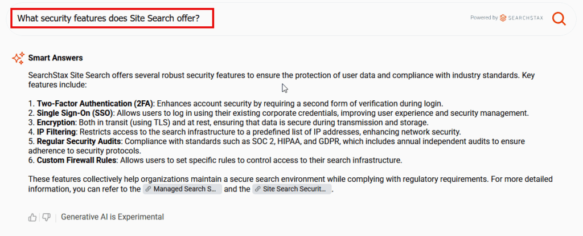This screenshot has width=583, height=236.
Task: Click the Generative AI is Experimental notice
Action: coord(112,217)
